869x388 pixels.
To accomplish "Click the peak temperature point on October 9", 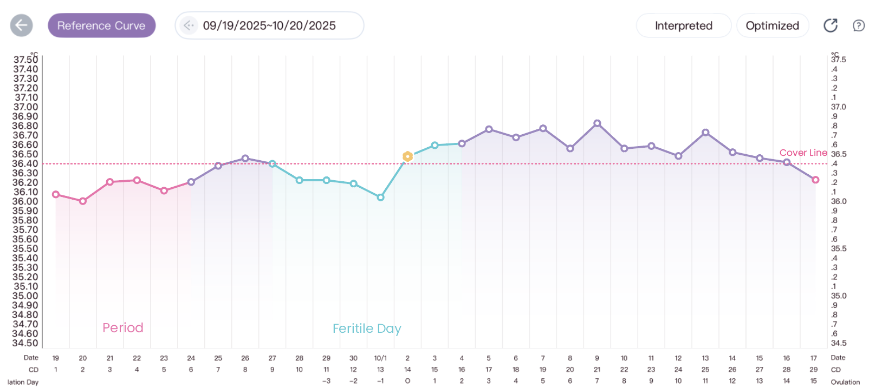I will click(x=596, y=123).
